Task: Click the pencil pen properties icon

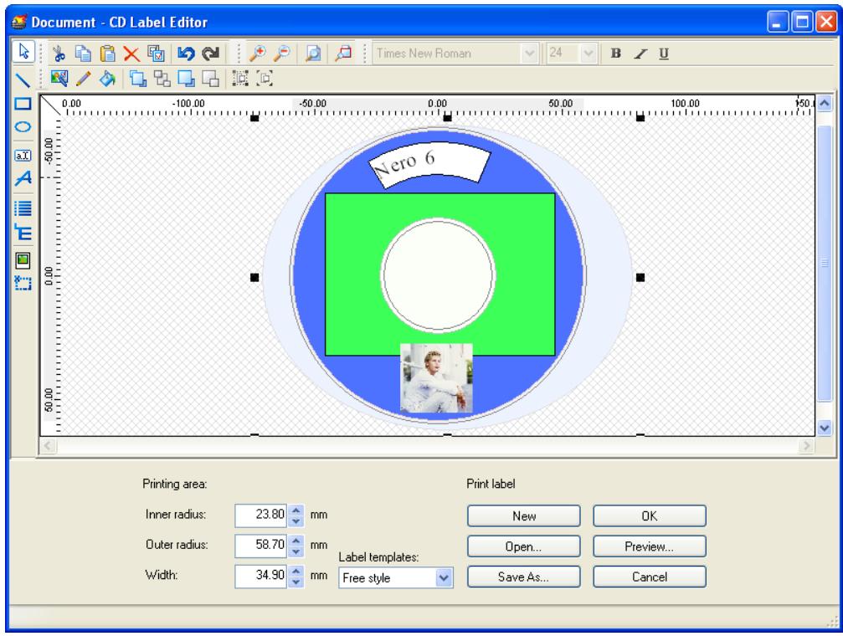Action: coord(84,79)
